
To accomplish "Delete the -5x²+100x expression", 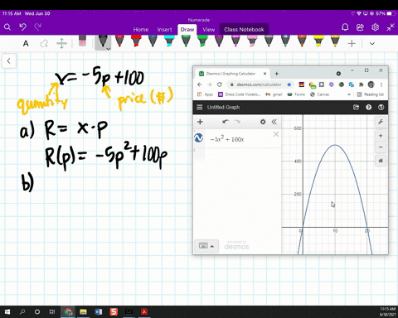I will click(276, 134).
